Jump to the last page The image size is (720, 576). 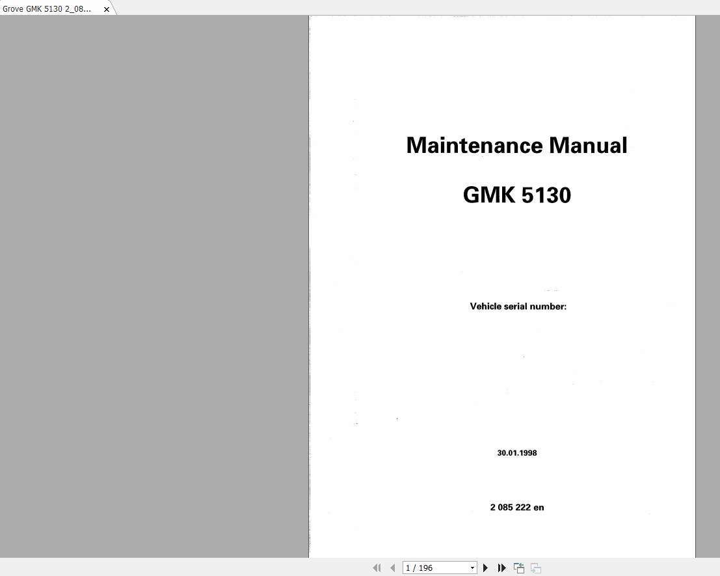pos(501,568)
